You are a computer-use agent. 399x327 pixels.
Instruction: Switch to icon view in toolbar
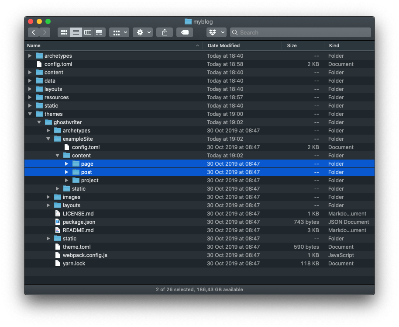pos(64,32)
